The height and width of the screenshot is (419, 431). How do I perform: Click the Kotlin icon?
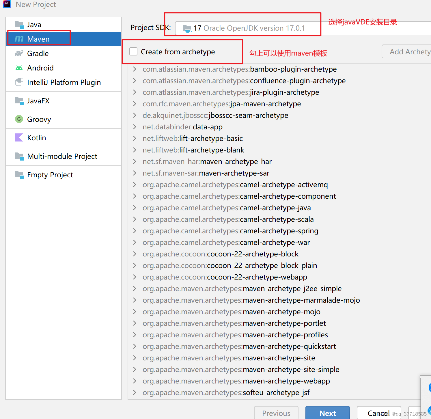click(18, 138)
